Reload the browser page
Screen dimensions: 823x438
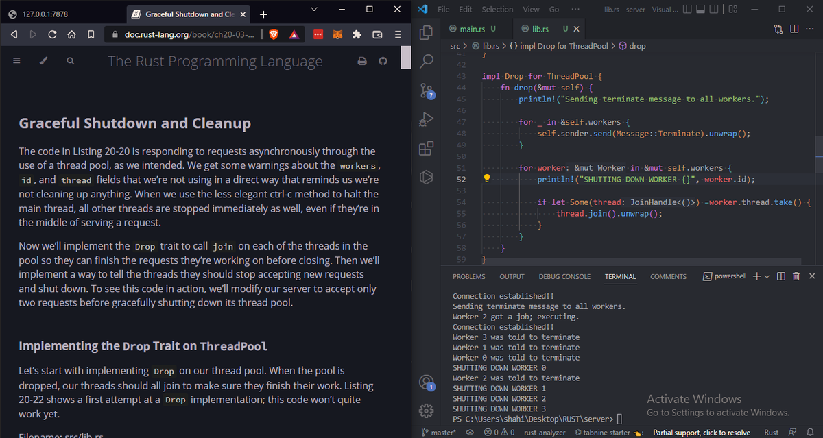pyautogui.click(x=52, y=34)
